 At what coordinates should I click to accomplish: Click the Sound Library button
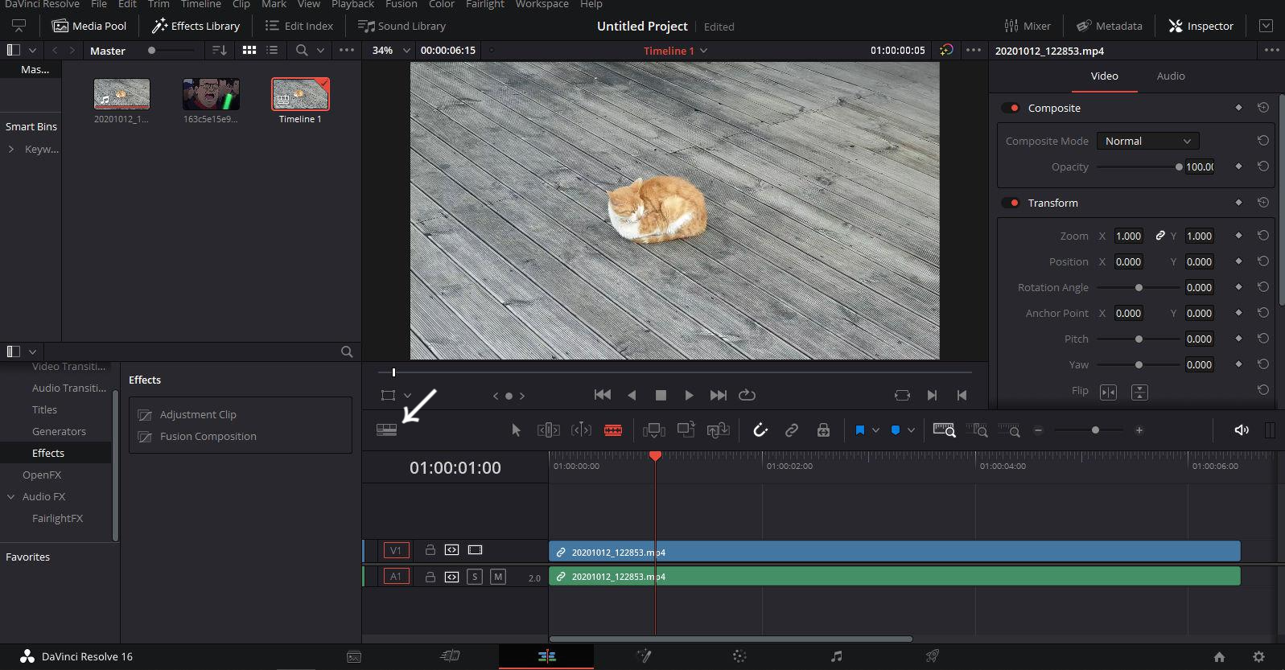pos(402,26)
